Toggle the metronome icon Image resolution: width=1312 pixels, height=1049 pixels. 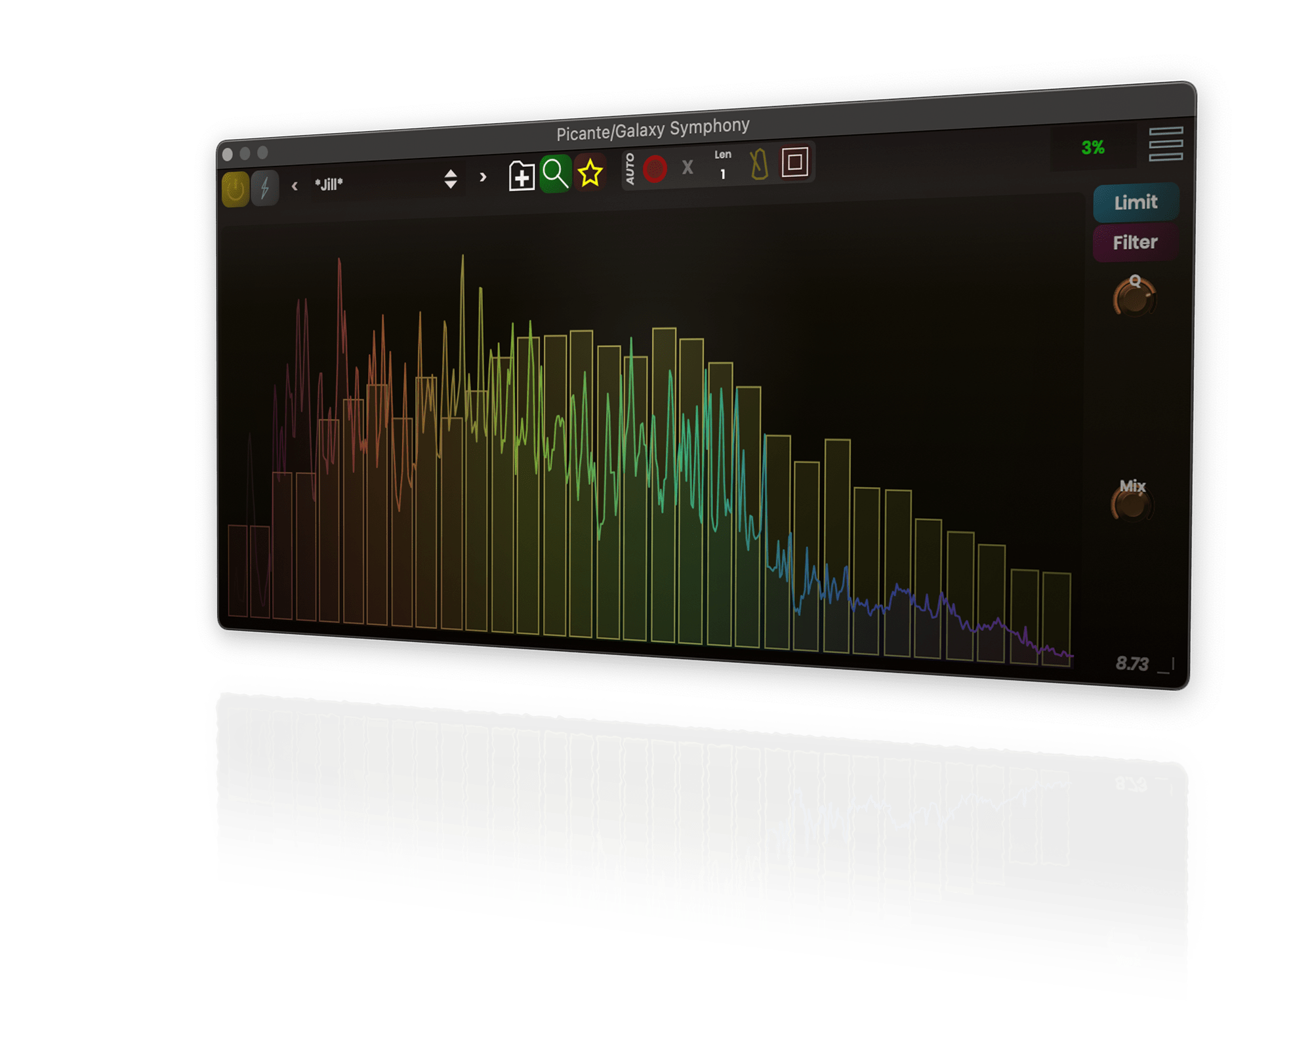tap(760, 164)
